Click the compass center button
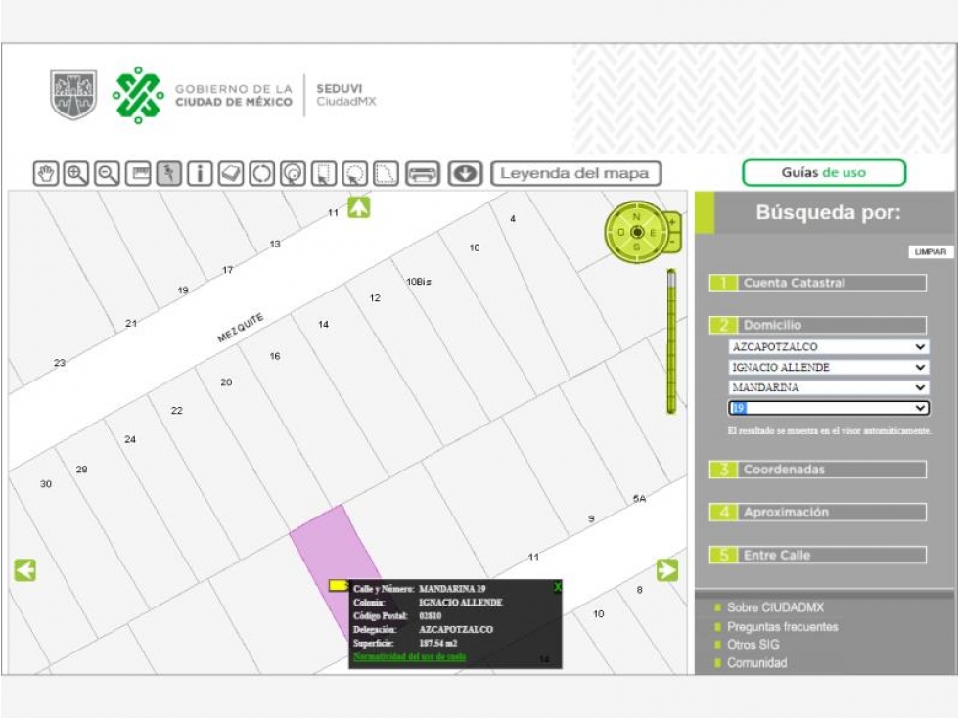The image size is (958, 718). click(637, 232)
